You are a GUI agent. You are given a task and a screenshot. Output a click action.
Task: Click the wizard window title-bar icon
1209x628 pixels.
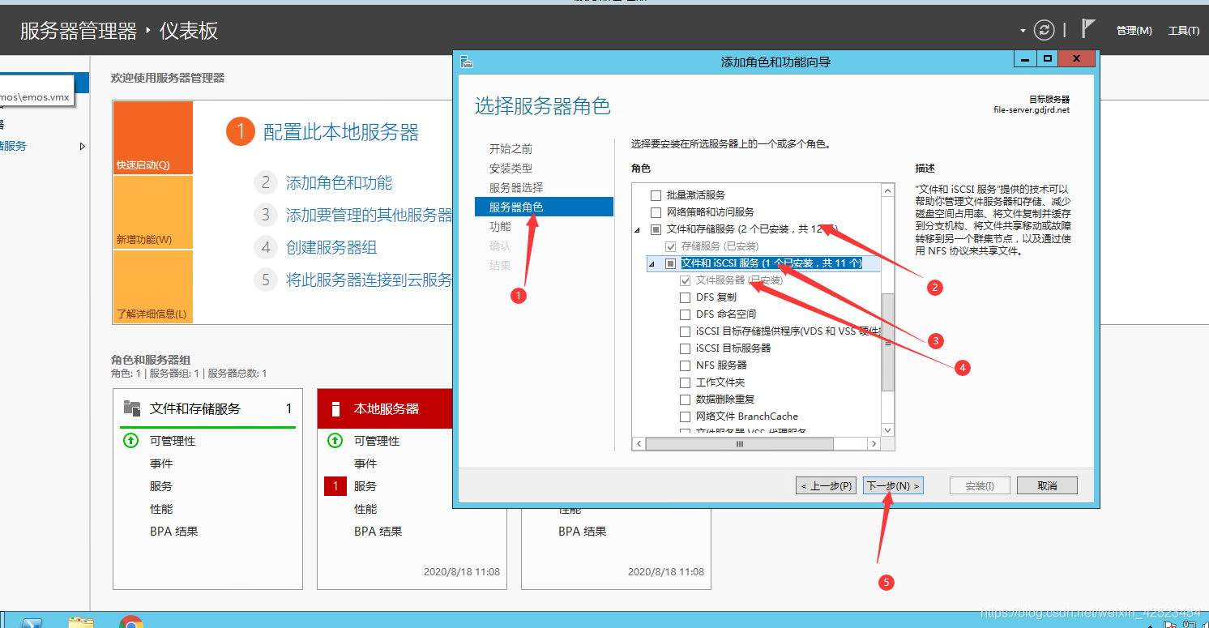pos(466,62)
